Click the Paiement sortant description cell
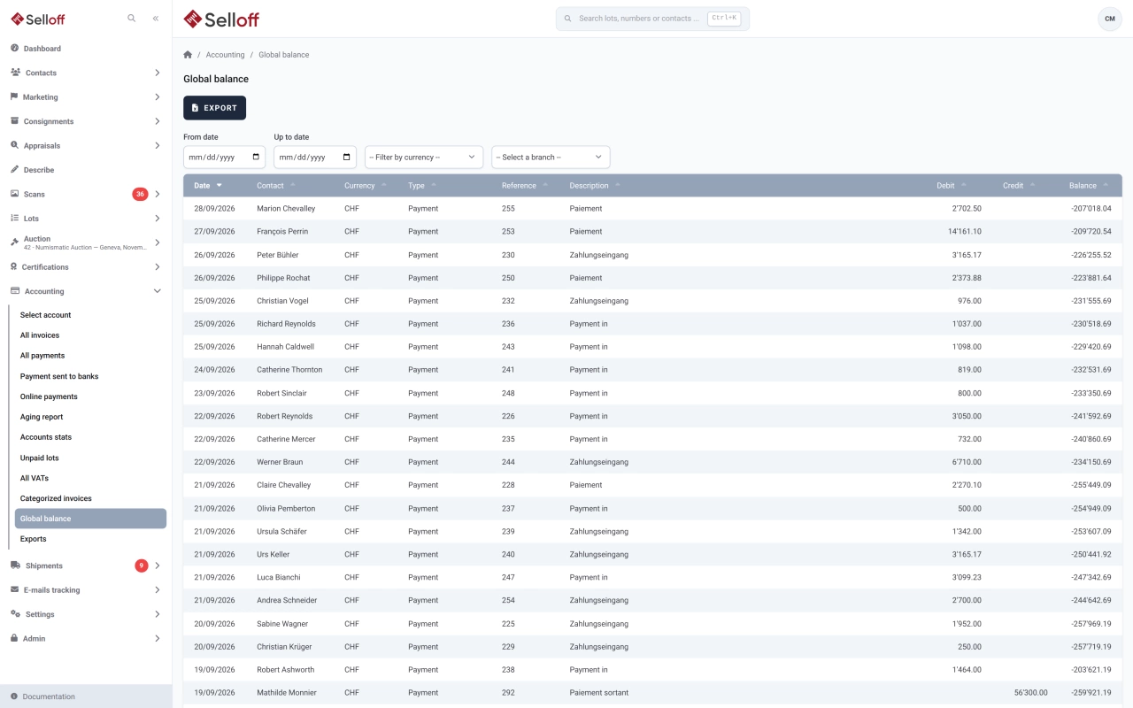The image size is (1133, 708). click(599, 693)
